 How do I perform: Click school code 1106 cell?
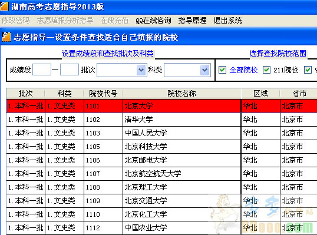[x=103, y=160]
